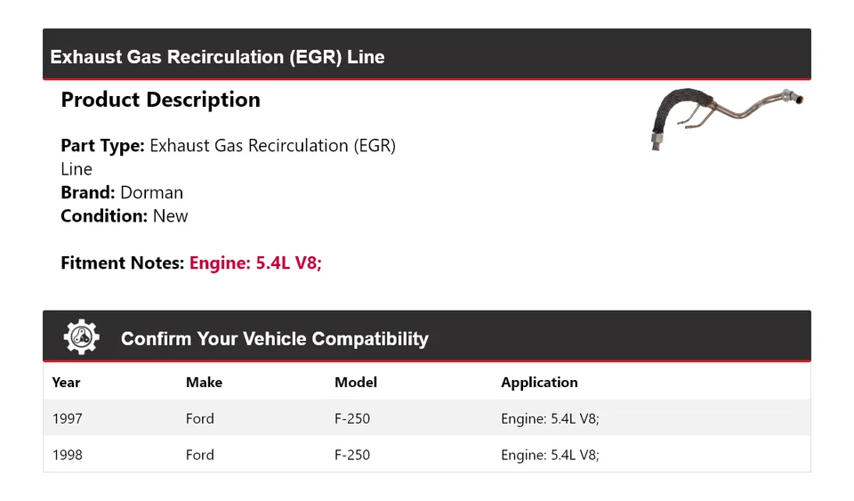This screenshot has height=501, width=854.
Task: Select the 1997 year cell
Action: coord(66,418)
